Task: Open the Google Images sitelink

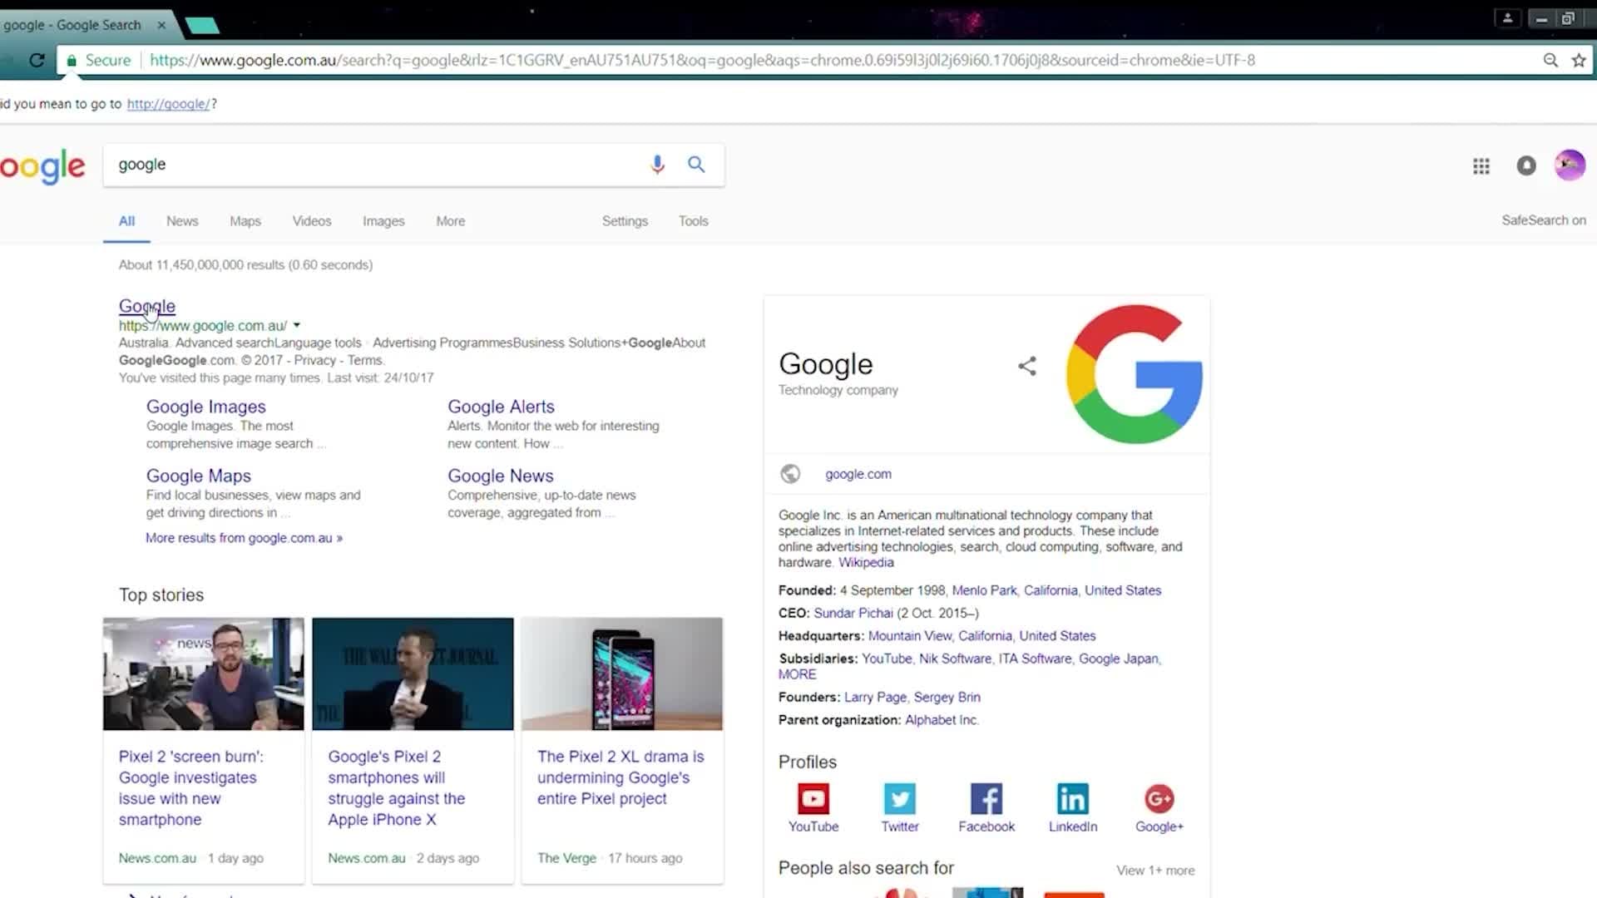Action: pyautogui.click(x=206, y=407)
